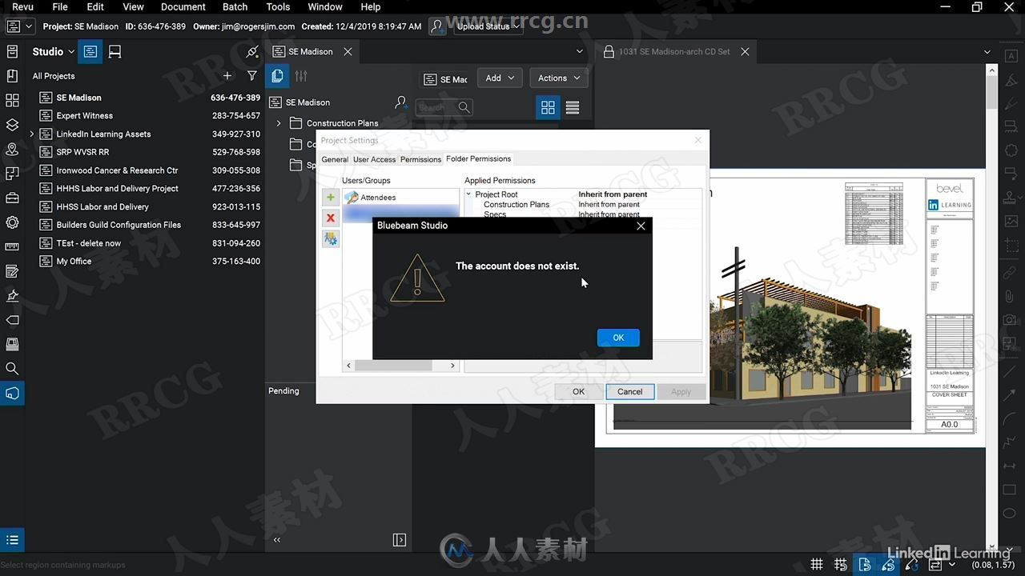Open the Tool Chest briefcase panel

click(12, 198)
